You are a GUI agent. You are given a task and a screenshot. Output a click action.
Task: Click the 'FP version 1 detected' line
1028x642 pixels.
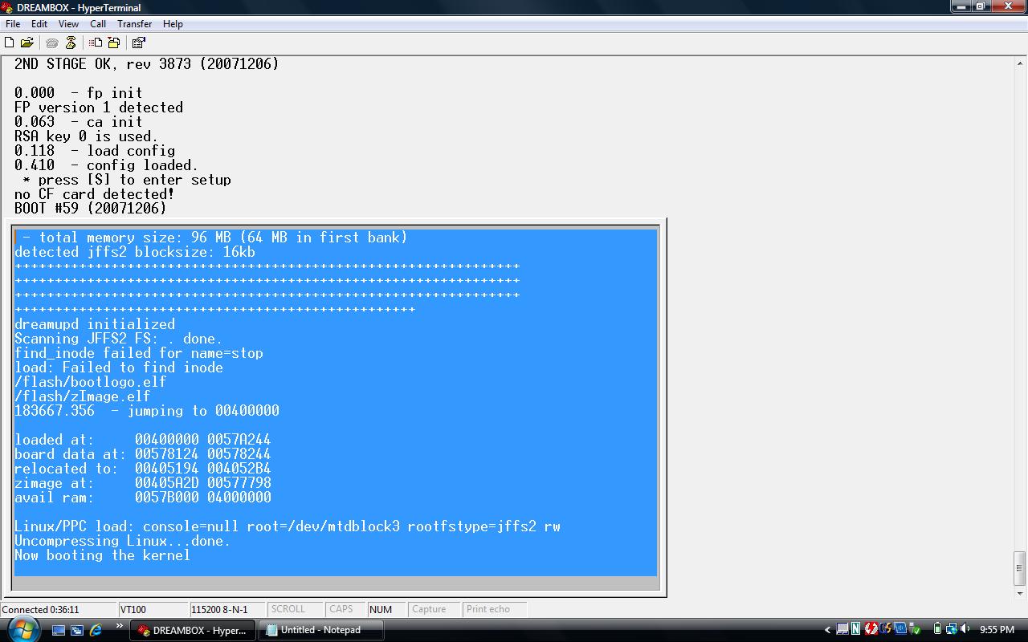pos(98,108)
